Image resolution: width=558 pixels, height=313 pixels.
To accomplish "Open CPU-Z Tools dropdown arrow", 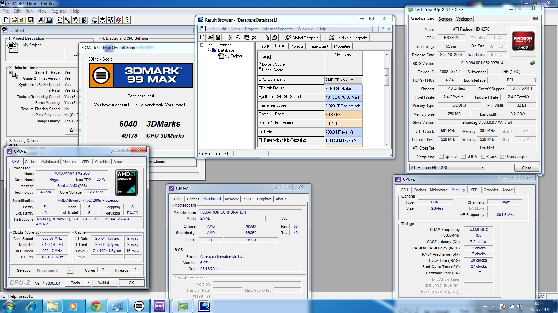I will pyautogui.click(x=88, y=283).
